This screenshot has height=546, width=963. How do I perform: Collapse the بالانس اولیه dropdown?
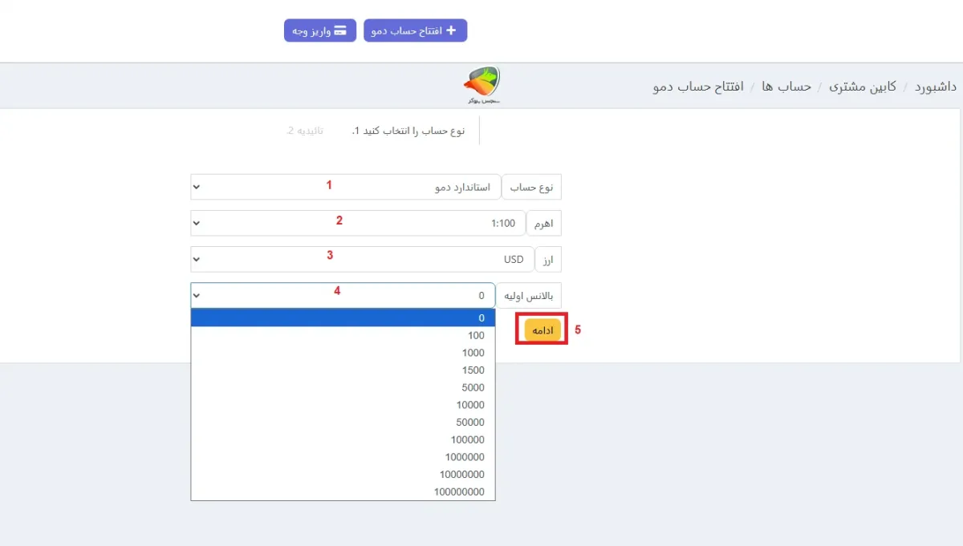pos(343,295)
